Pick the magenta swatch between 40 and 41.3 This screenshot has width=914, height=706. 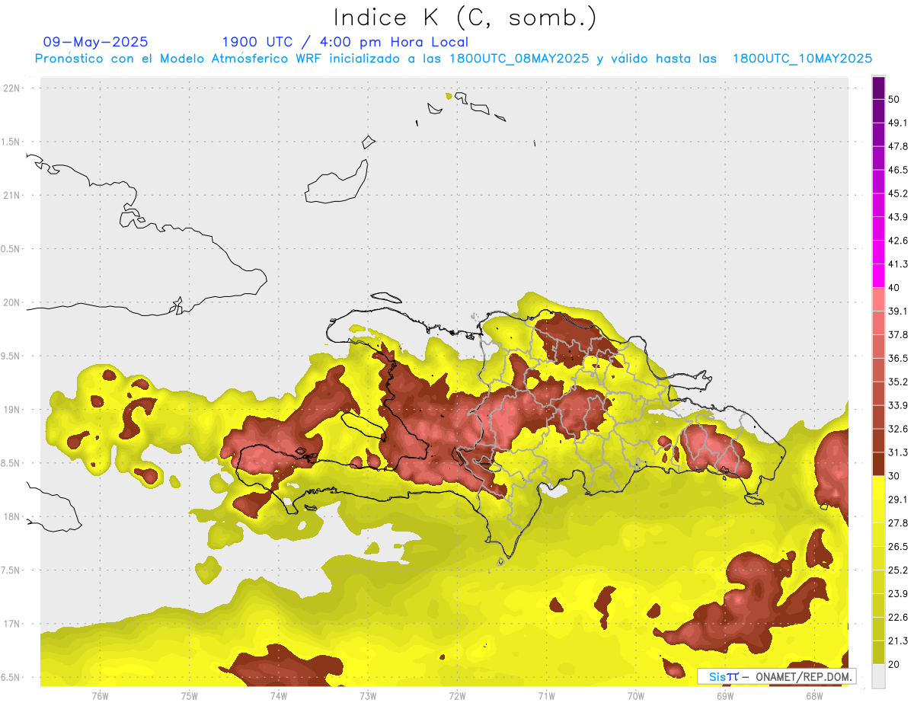(x=878, y=276)
